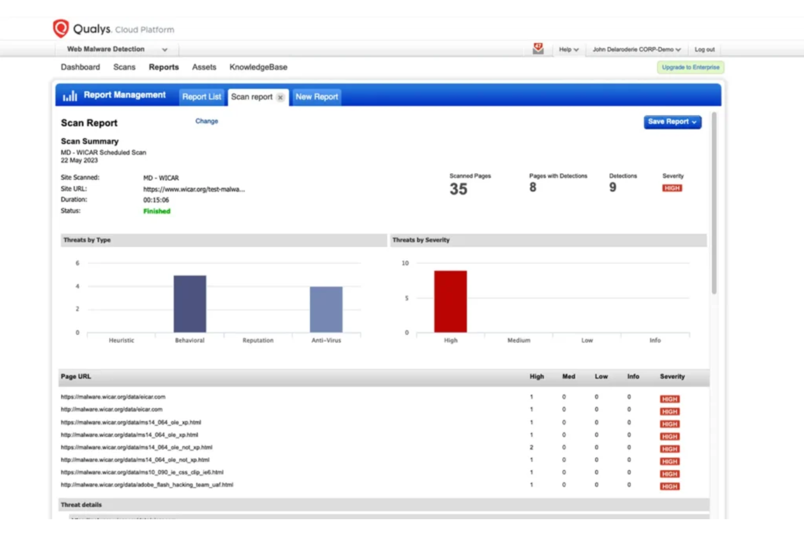804x536 pixels.
Task: Click the HIGH severity badge in scan summary
Action: (672, 188)
